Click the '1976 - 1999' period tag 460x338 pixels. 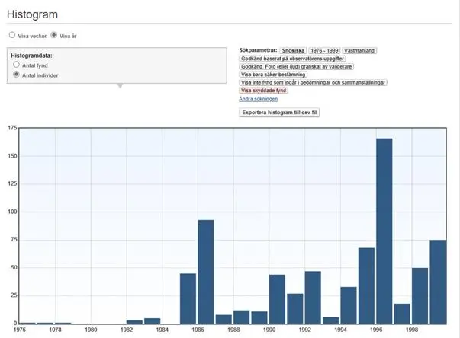click(x=323, y=50)
